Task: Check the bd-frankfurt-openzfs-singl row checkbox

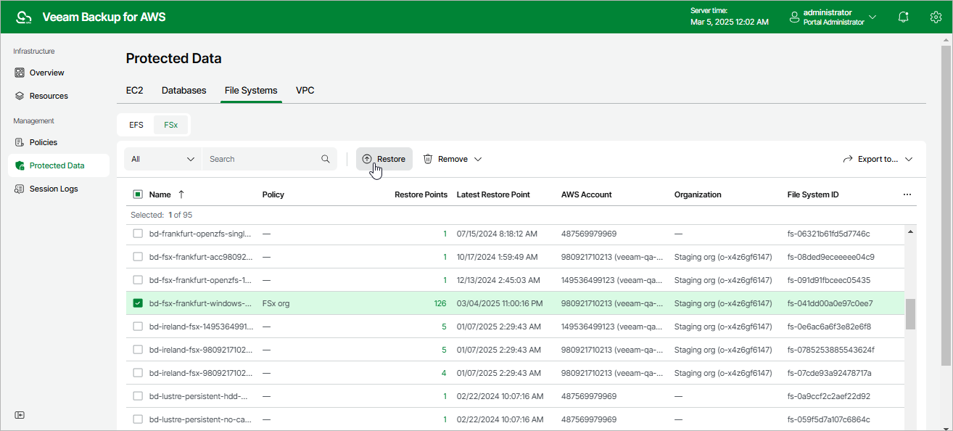Action: (x=137, y=234)
